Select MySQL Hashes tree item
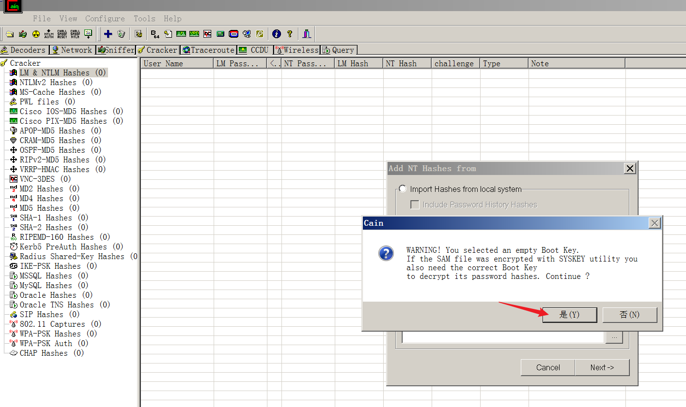 [x=54, y=285]
